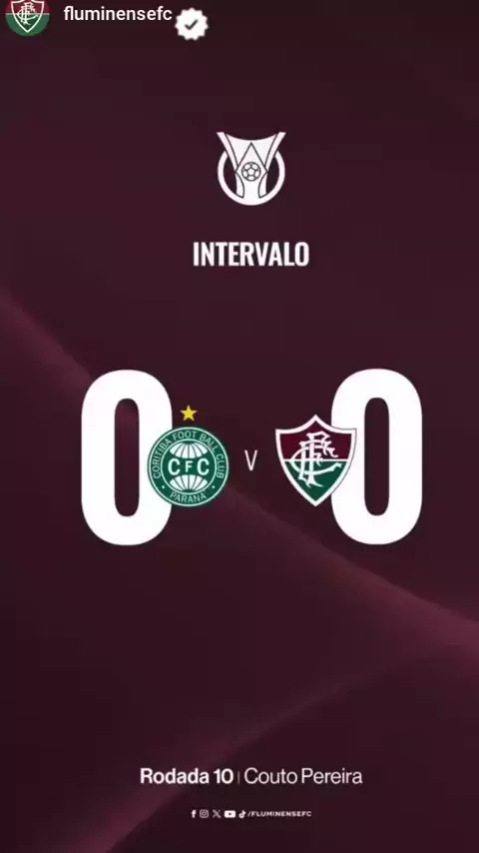Click the verified badge next to fluminensefc
The width and height of the screenshot is (479, 853).
tap(192, 24)
